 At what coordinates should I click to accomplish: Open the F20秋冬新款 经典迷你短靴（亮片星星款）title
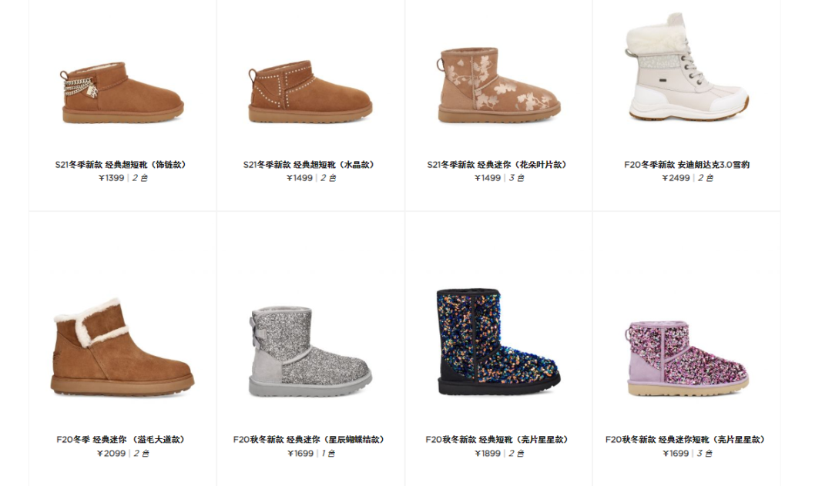(686, 439)
